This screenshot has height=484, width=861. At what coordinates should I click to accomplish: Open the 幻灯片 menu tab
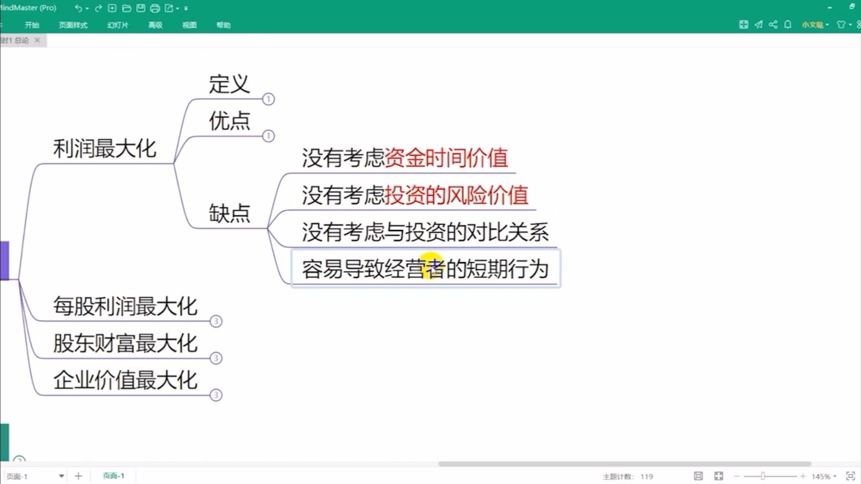(x=118, y=25)
